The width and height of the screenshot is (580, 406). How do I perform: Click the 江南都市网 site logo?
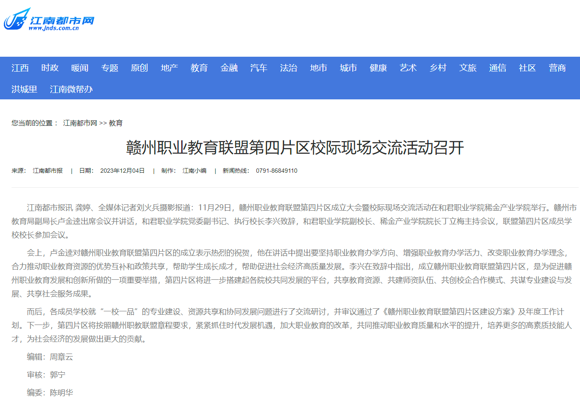(49, 20)
